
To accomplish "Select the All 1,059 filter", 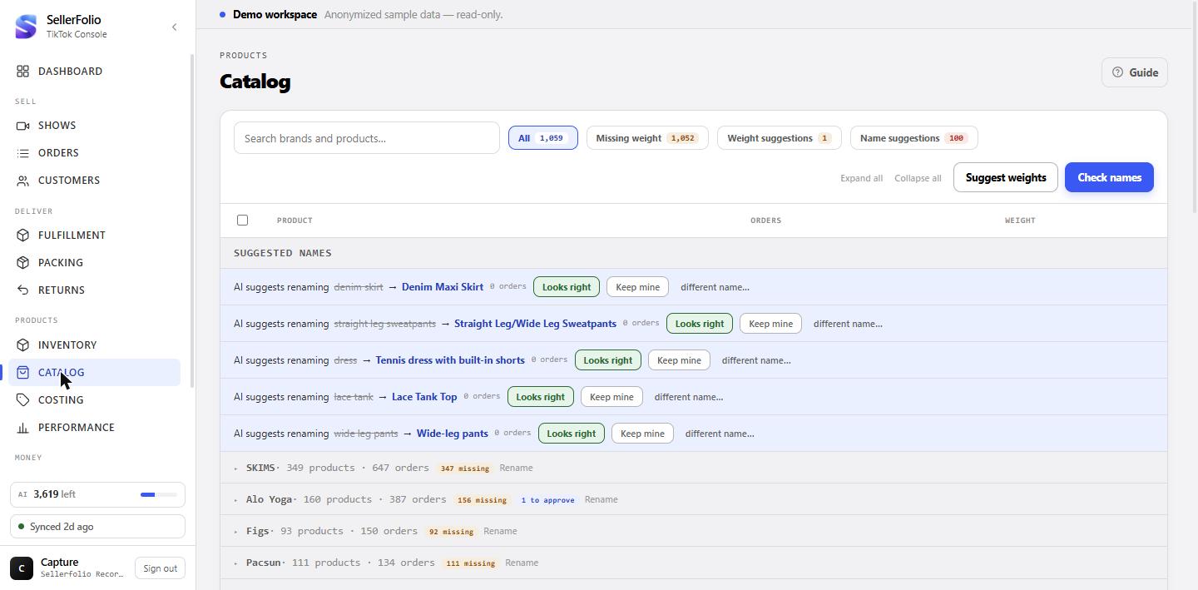I will 542,138.
